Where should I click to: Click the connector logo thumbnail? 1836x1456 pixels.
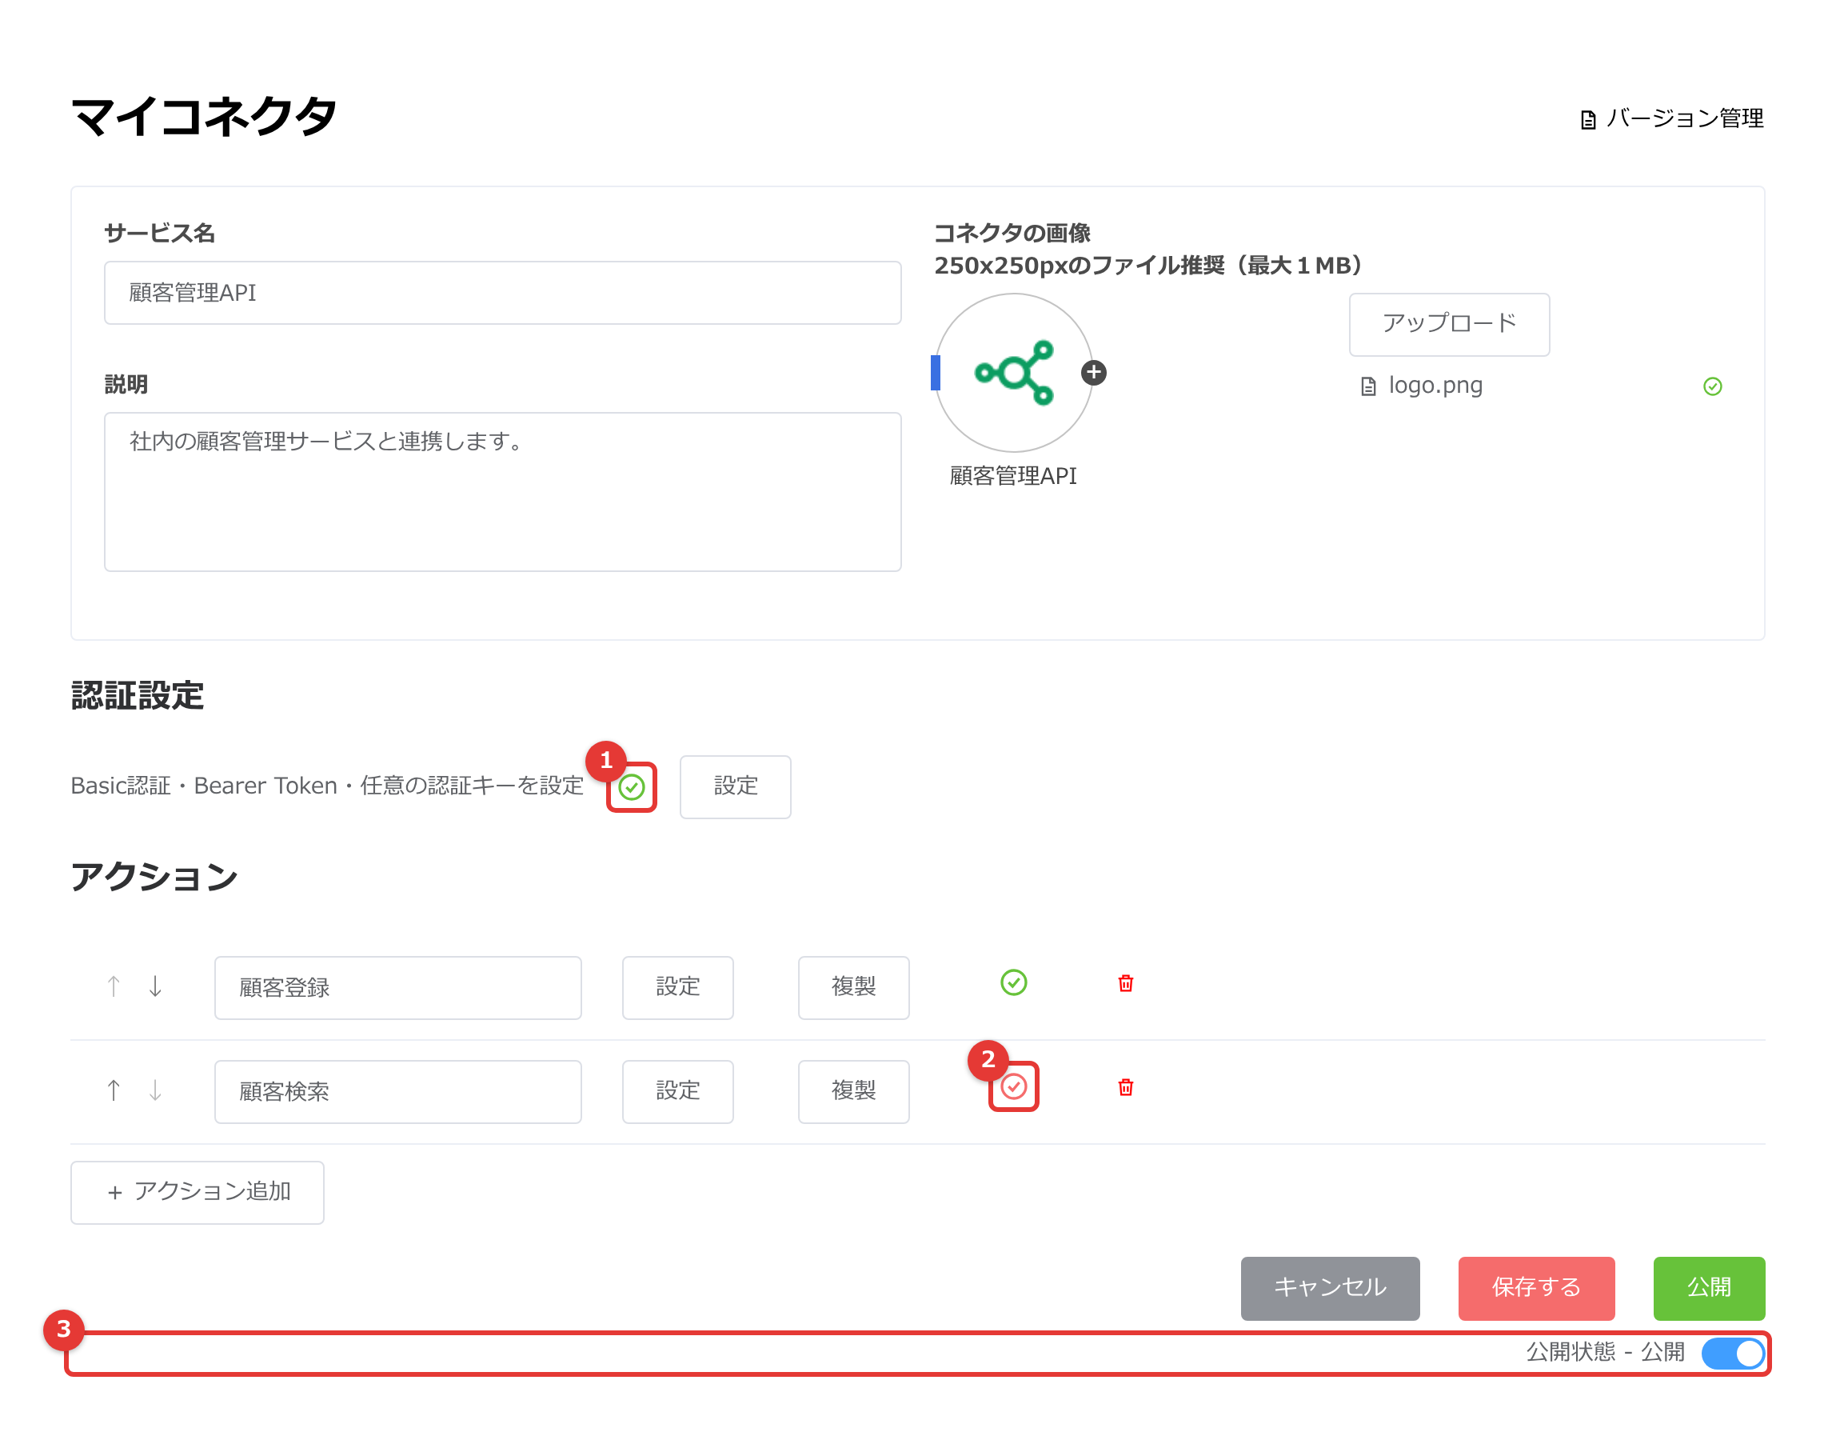pyautogui.click(x=1012, y=372)
